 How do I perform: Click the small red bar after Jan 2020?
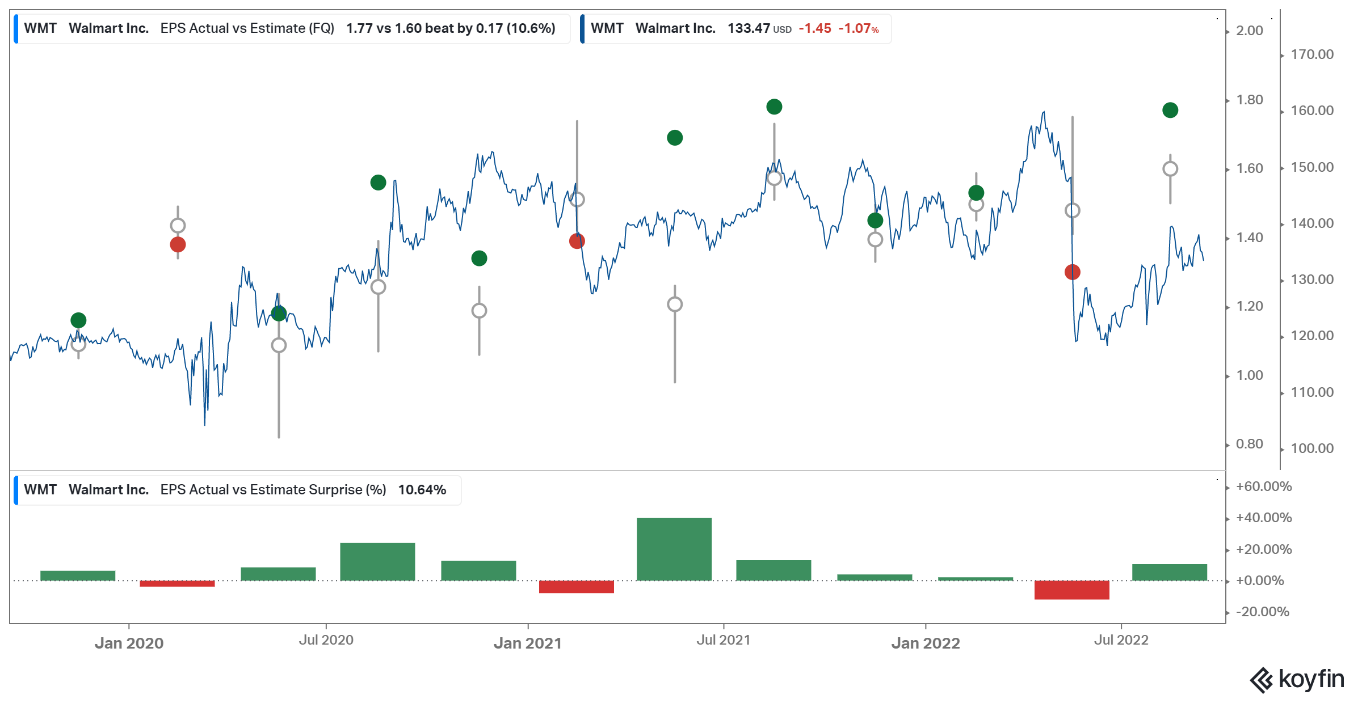click(177, 583)
